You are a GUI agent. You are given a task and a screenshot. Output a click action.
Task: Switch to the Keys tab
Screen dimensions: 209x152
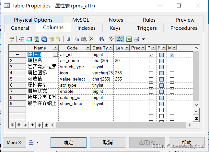(115, 28)
